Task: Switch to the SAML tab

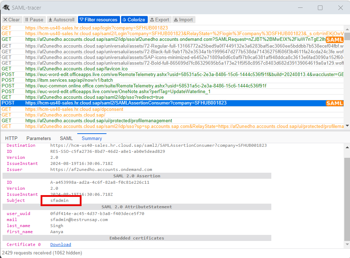Action: [66, 138]
